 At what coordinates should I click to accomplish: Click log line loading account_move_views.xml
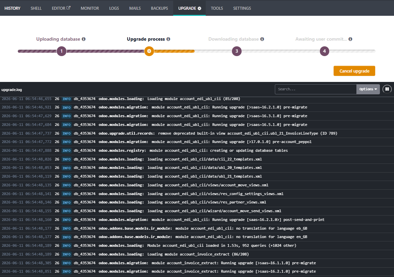pos(197,185)
